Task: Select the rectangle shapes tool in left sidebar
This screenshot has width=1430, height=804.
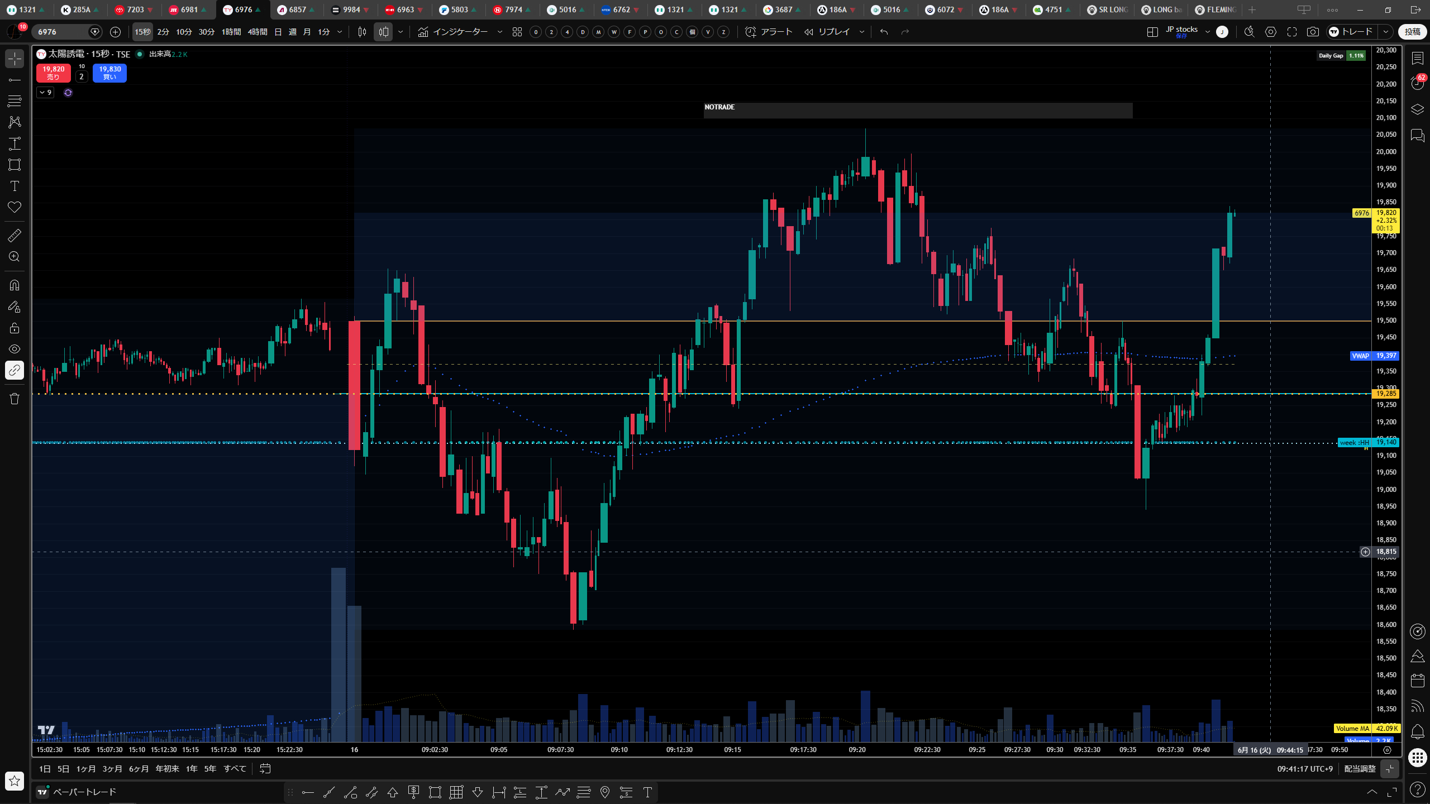Action: point(15,165)
